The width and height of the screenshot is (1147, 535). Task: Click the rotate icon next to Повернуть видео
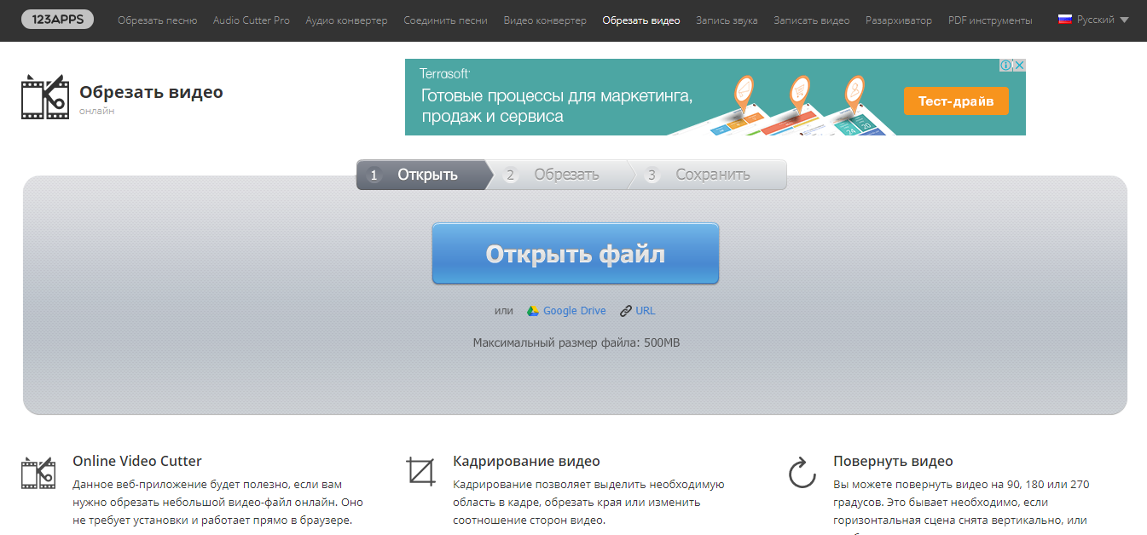pos(802,473)
